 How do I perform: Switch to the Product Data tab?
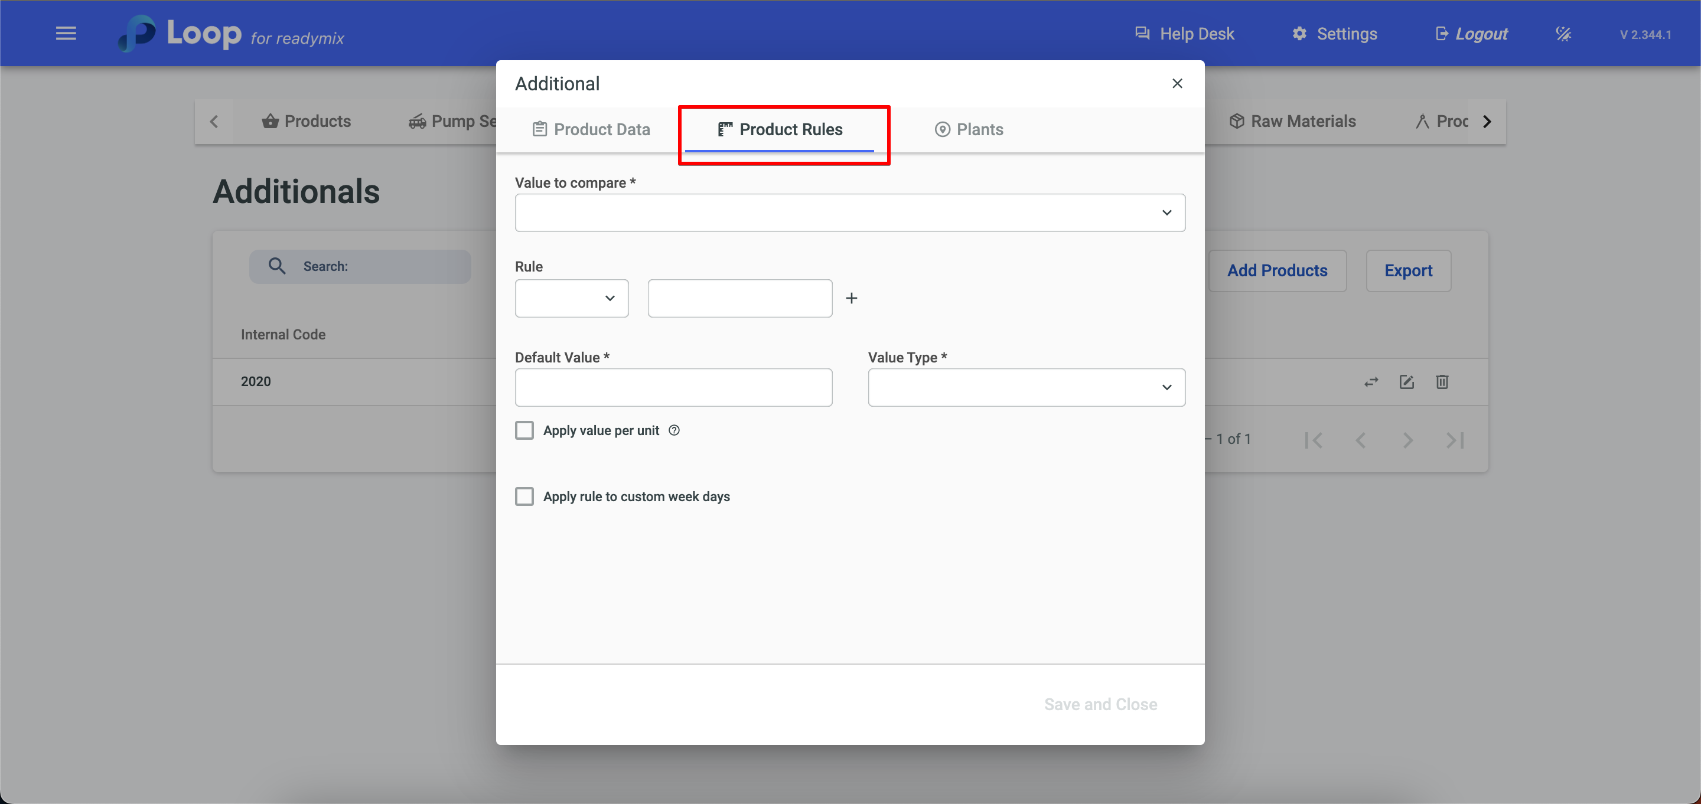(591, 129)
